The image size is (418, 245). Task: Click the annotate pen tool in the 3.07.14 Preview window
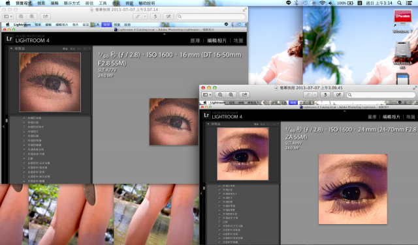(x=138, y=16)
